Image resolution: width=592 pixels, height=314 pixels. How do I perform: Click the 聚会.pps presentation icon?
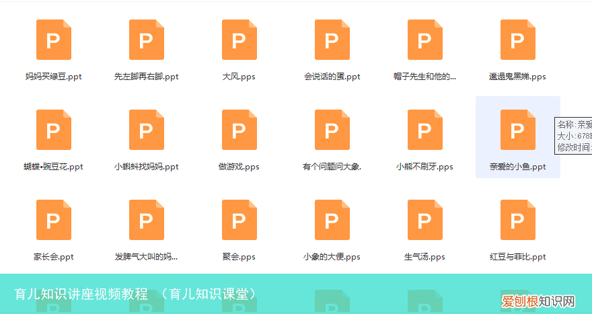239,220
